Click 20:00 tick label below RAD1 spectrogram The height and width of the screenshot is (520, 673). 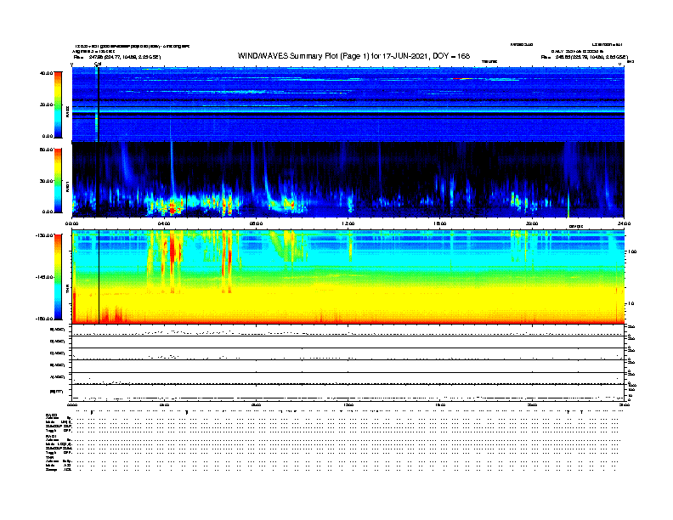(x=532, y=223)
